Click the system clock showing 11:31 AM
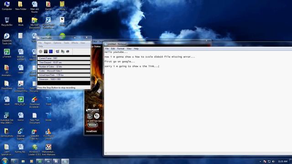The image size is (292, 164). (282, 161)
